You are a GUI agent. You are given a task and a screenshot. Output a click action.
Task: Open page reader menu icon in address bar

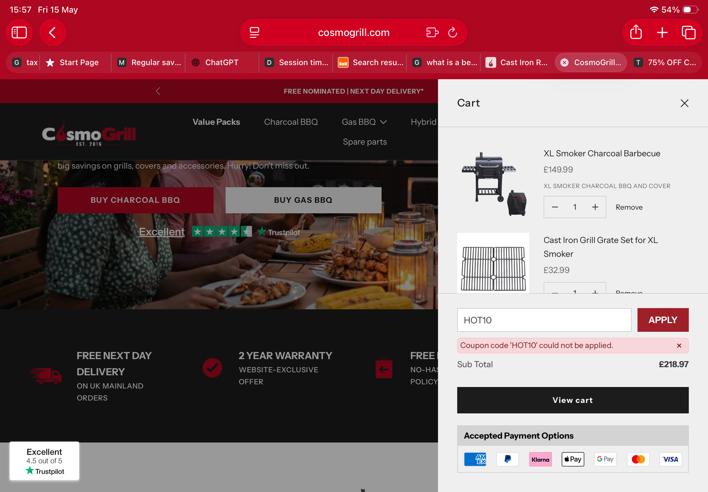[x=254, y=32]
